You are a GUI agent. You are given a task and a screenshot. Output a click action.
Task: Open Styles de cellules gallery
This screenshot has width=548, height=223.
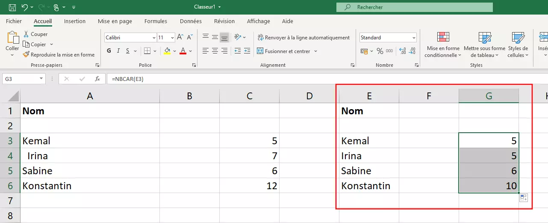(x=518, y=45)
